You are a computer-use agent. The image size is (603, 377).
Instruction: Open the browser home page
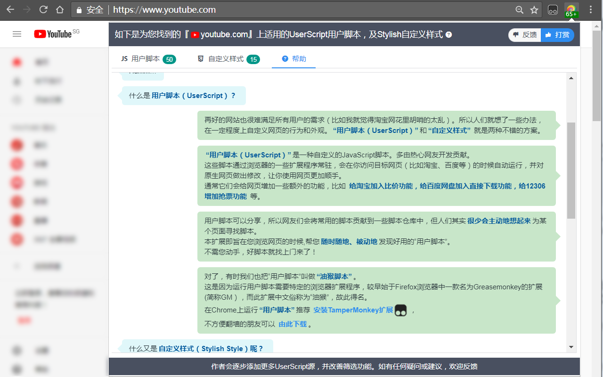click(59, 9)
